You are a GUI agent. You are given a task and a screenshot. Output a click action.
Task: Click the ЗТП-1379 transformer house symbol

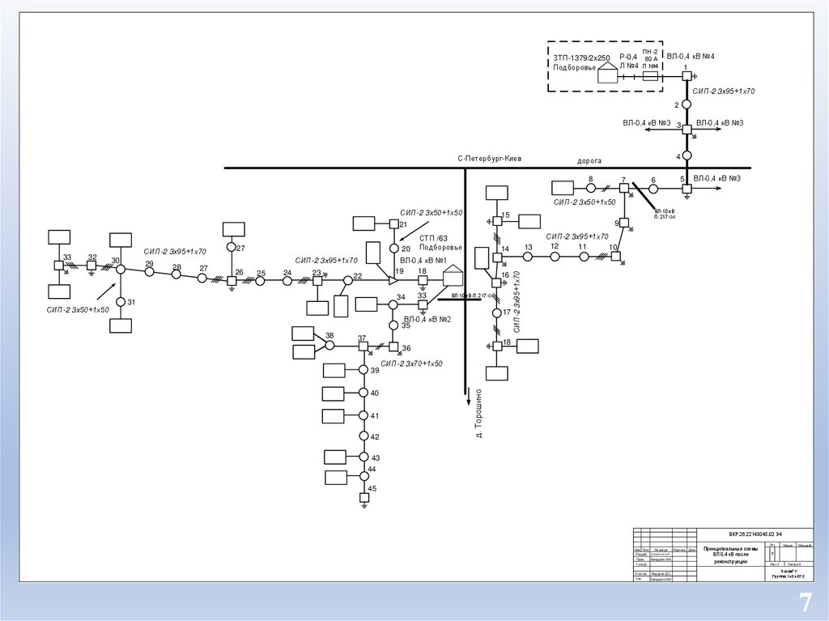tap(608, 73)
